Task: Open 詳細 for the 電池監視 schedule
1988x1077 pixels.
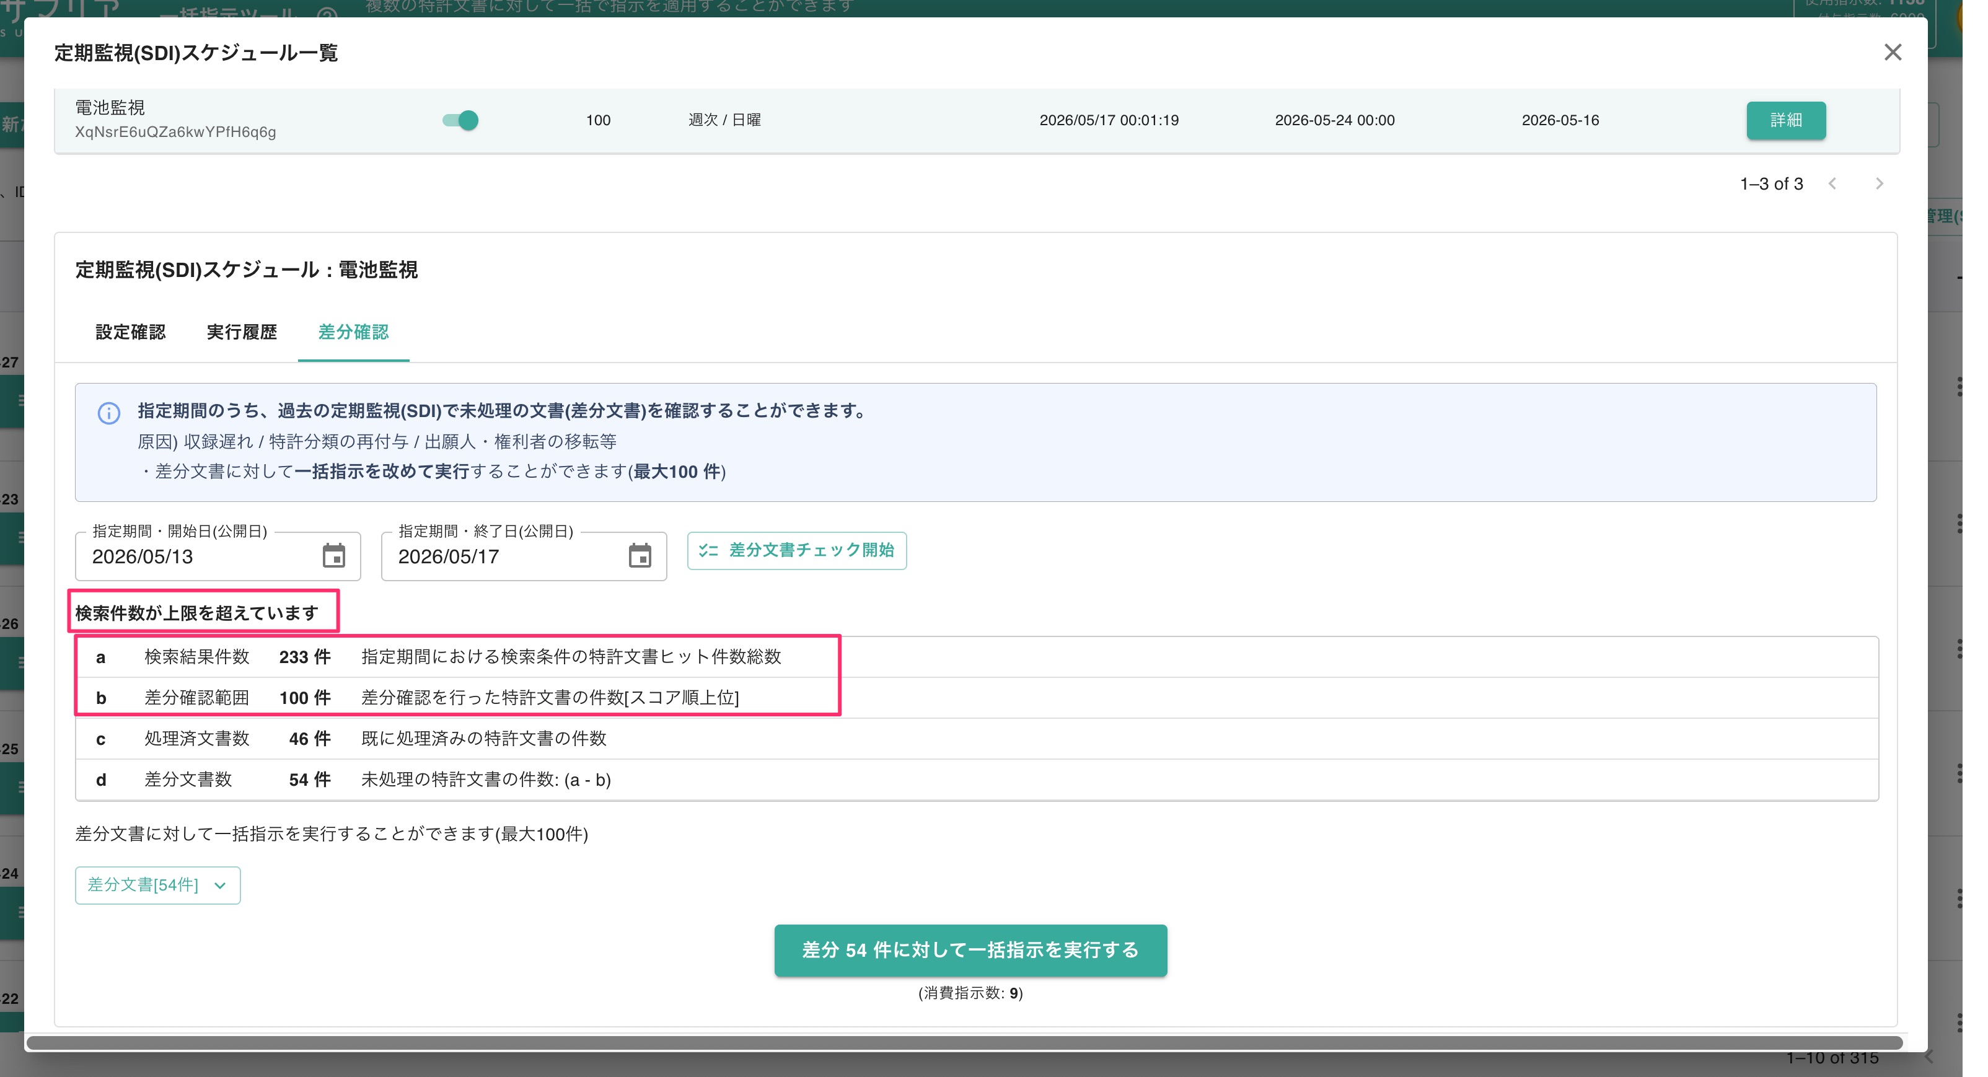Action: (x=1786, y=120)
